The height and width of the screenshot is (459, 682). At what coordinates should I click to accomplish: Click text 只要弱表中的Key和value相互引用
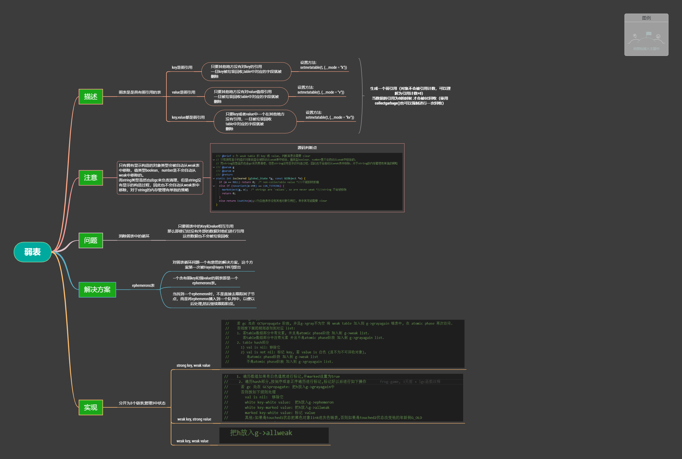coord(205,231)
